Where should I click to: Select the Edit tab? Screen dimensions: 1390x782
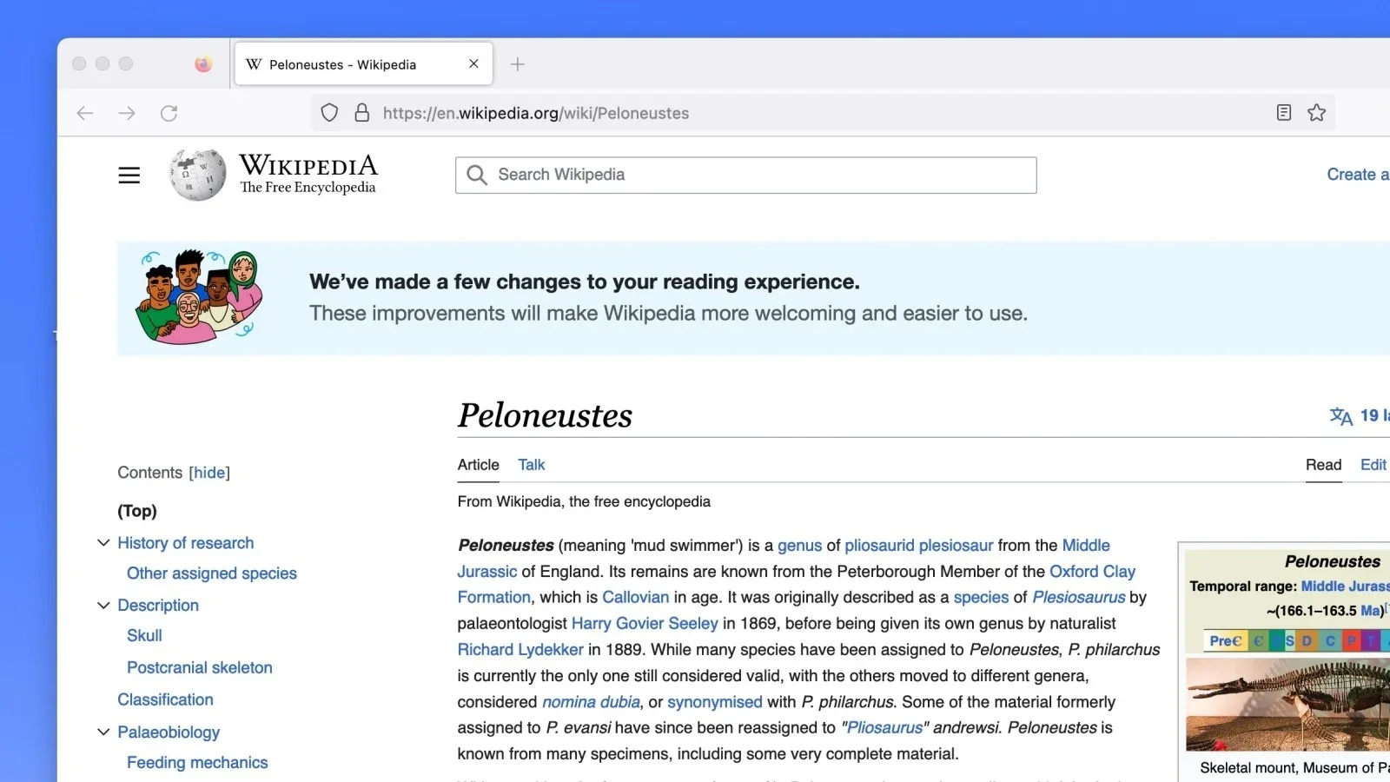coord(1373,465)
